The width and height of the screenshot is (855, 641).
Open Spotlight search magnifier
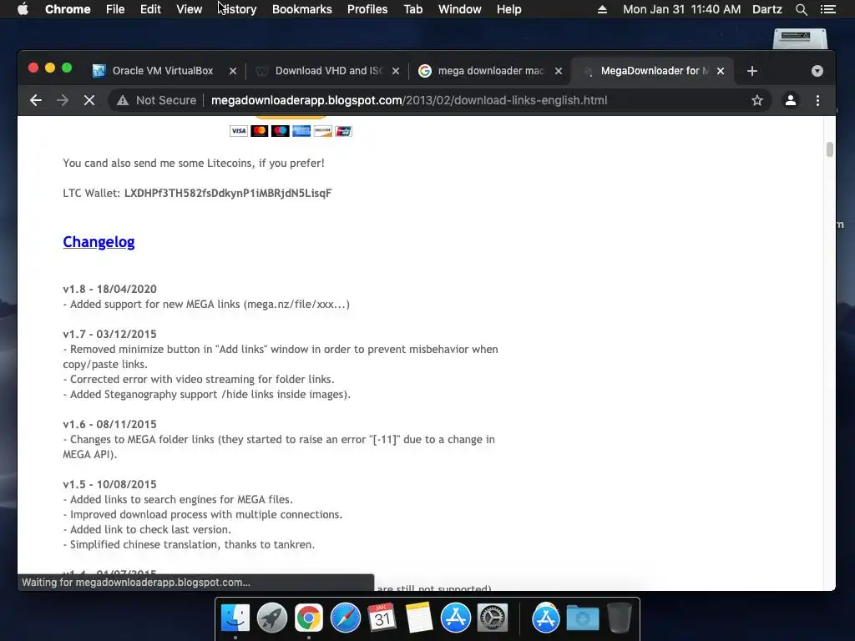click(x=801, y=9)
